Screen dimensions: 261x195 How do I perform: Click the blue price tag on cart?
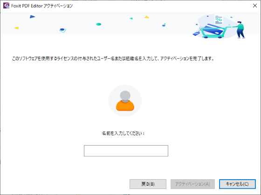pos(196,34)
